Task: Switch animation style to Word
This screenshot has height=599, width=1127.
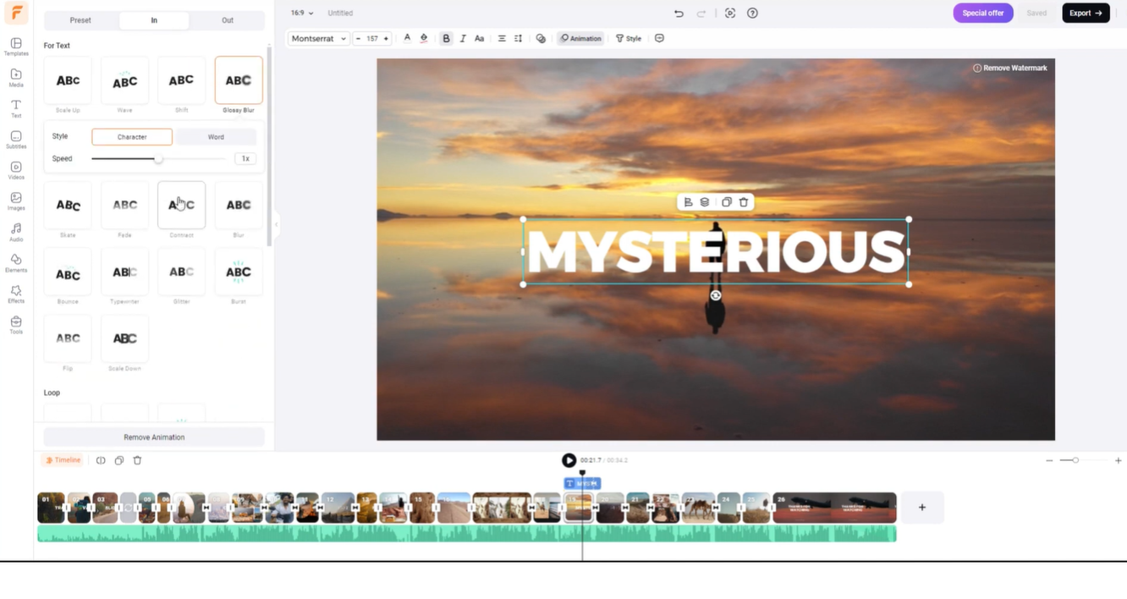Action: click(x=216, y=136)
